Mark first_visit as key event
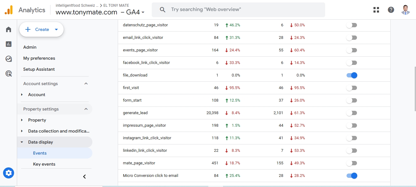Image resolution: width=416 pixels, height=187 pixels. click(352, 88)
